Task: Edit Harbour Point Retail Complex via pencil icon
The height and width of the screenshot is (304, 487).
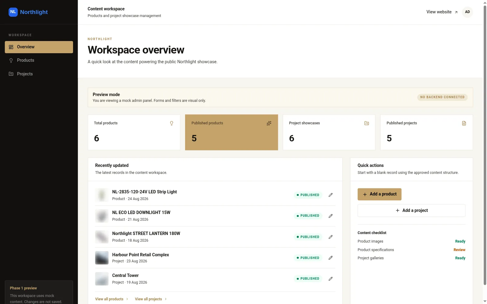Action: pyautogui.click(x=331, y=258)
